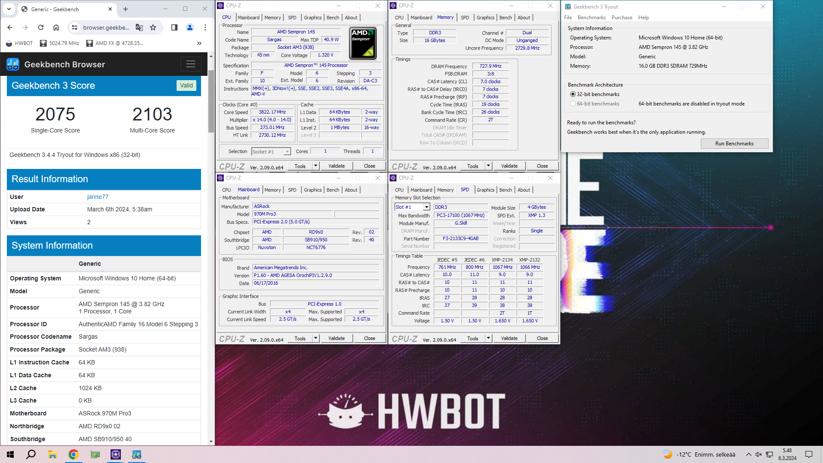Open the Chrome profile avatar
Image resolution: width=823 pixels, height=463 pixels.
[x=190, y=27]
